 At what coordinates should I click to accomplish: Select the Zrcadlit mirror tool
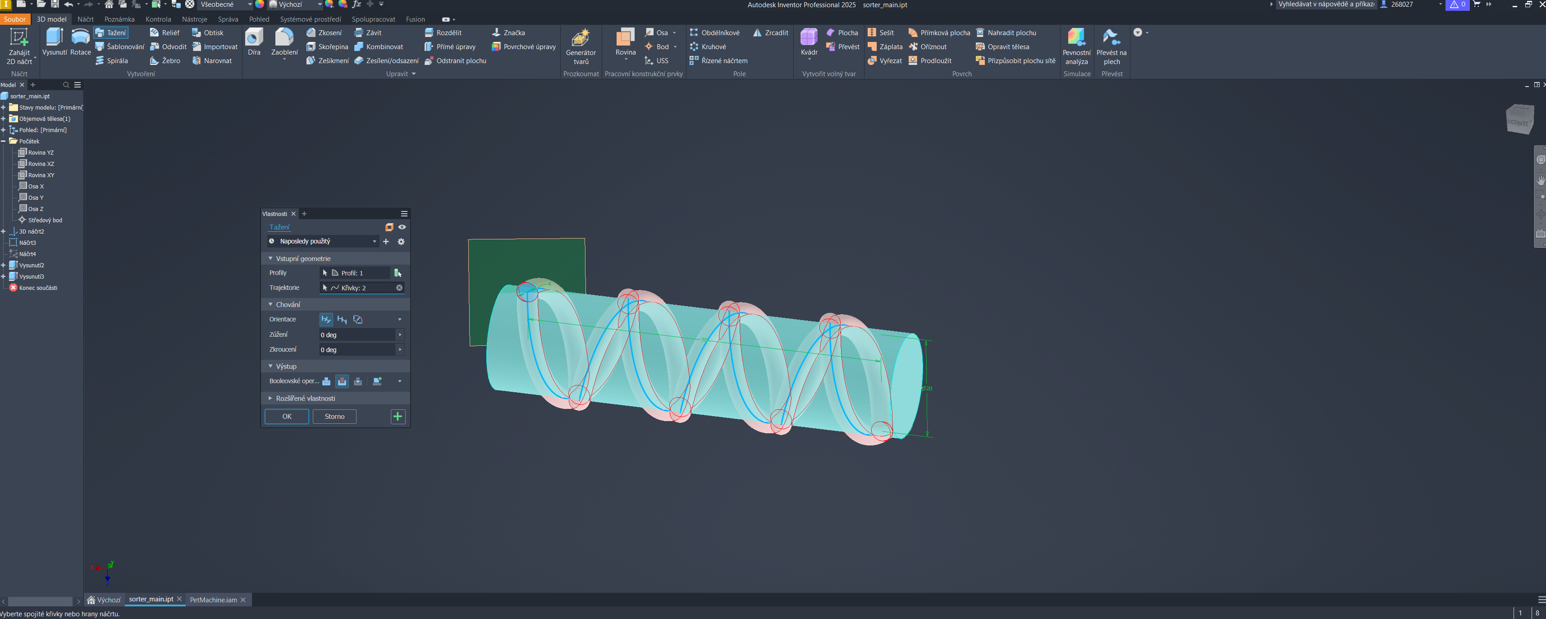(x=771, y=33)
